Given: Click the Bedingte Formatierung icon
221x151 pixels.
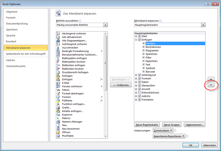Looking at the screenshot, I should click(x=58, y=51).
